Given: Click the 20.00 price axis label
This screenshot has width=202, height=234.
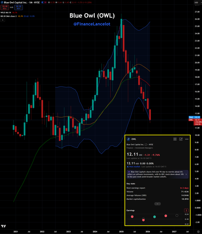Looking at the screenshot, I should coord(197,63).
